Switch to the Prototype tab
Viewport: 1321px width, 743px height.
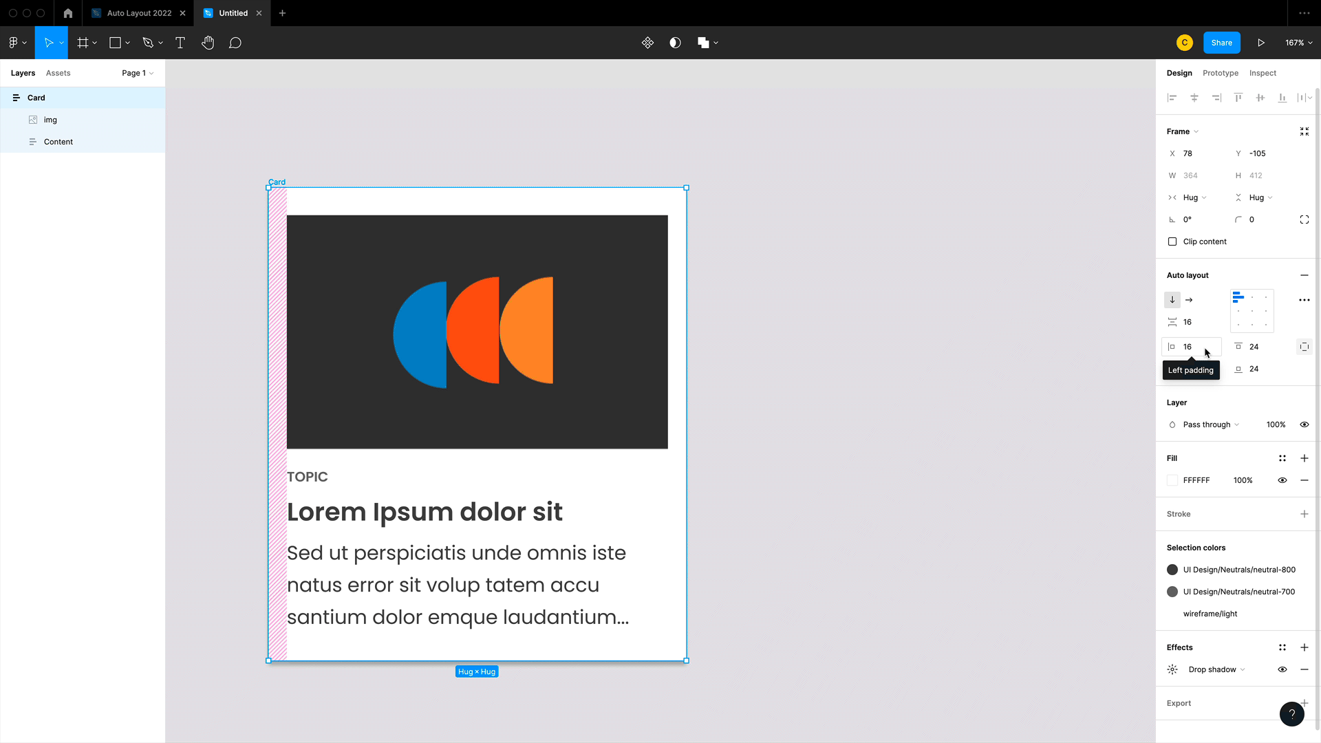click(x=1221, y=72)
